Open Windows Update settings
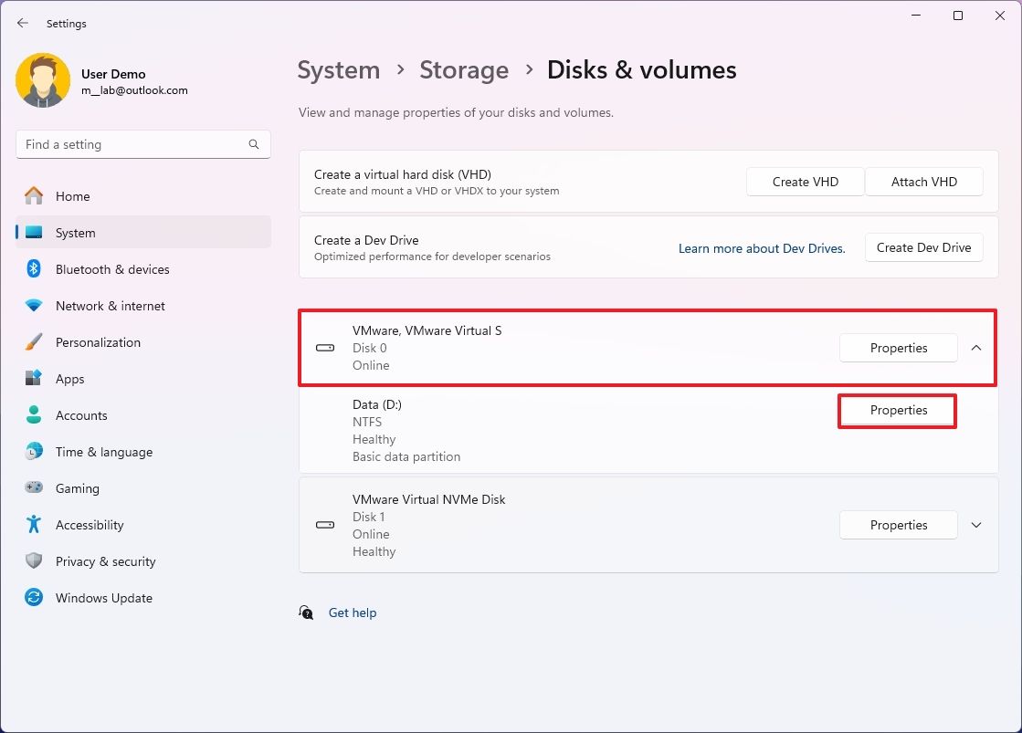This screenshot has width=1022, height=733. coord(103,598)
